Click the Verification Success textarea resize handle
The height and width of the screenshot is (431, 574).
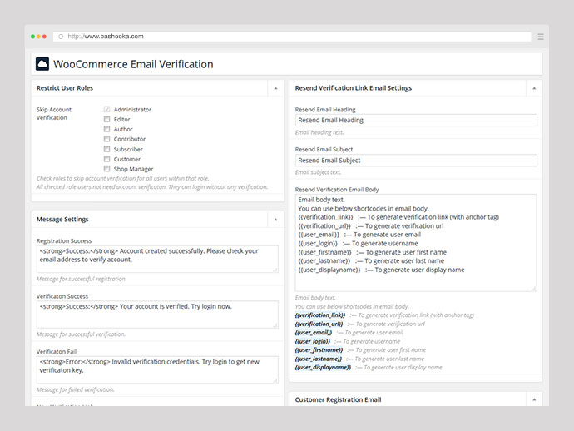point(275,325)
